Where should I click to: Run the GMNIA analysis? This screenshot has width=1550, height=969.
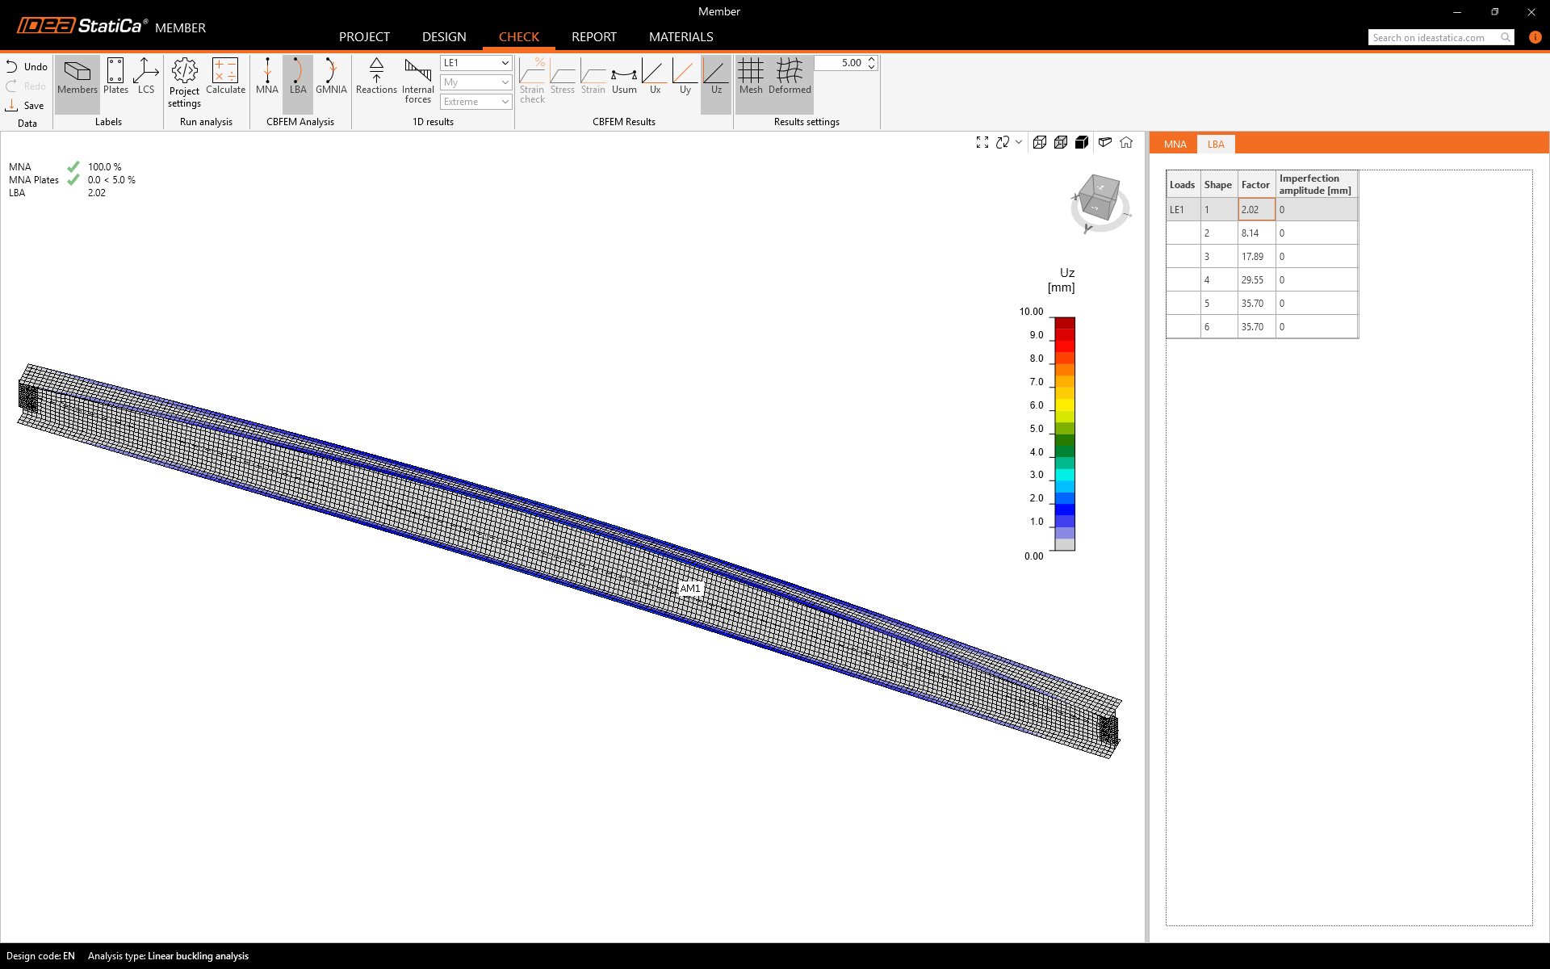tap(331, 76)
